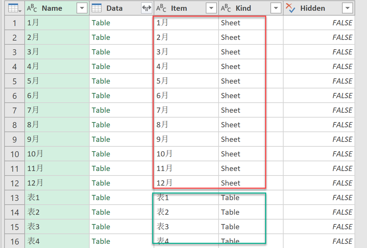Select row number 7 header
The image size is (367, 248).
(15, 110)
